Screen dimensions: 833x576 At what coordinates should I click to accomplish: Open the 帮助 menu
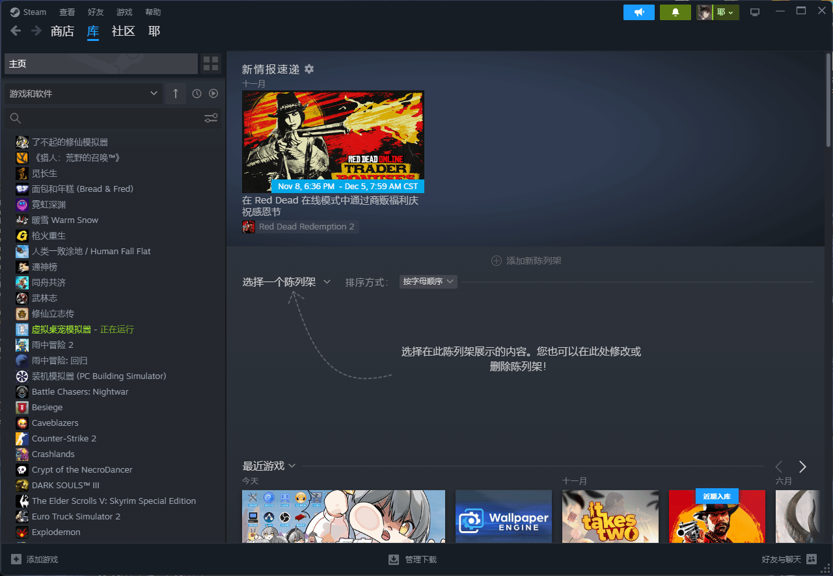pos(153,12)
